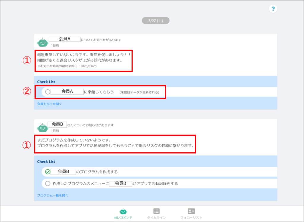
Task: Uncheck the green 会員Bのプログラムを作成する checkmark
Action: [48, 172]
